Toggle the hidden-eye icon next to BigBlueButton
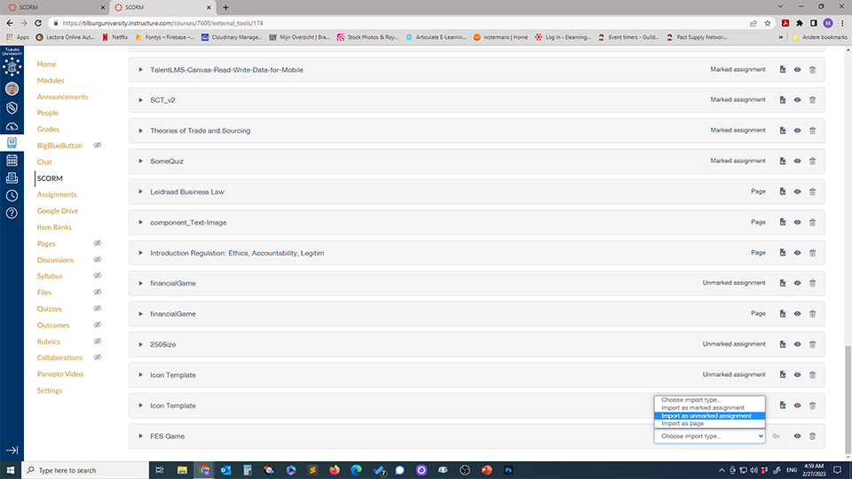852x479 pixels. tap(98, 145)
